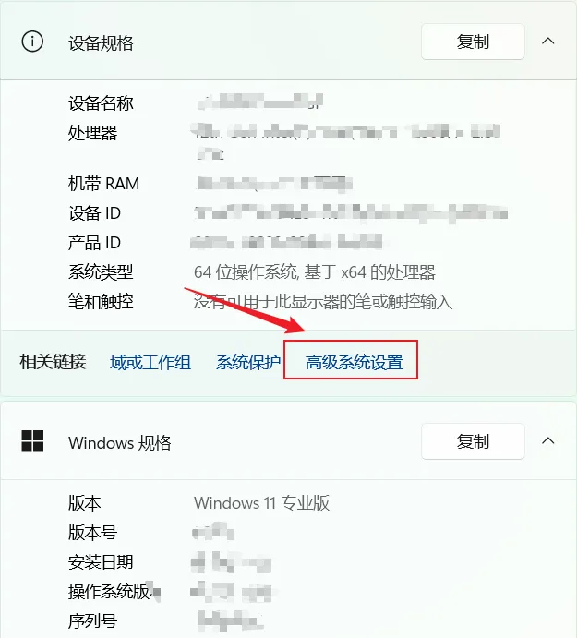Click the Windows 规格 section title
This screenshot has height=638, width=577.
[120, 442]
